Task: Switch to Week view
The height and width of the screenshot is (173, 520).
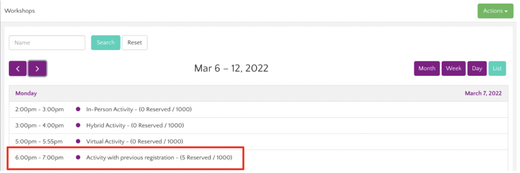Action: click(x=453, y=68)
